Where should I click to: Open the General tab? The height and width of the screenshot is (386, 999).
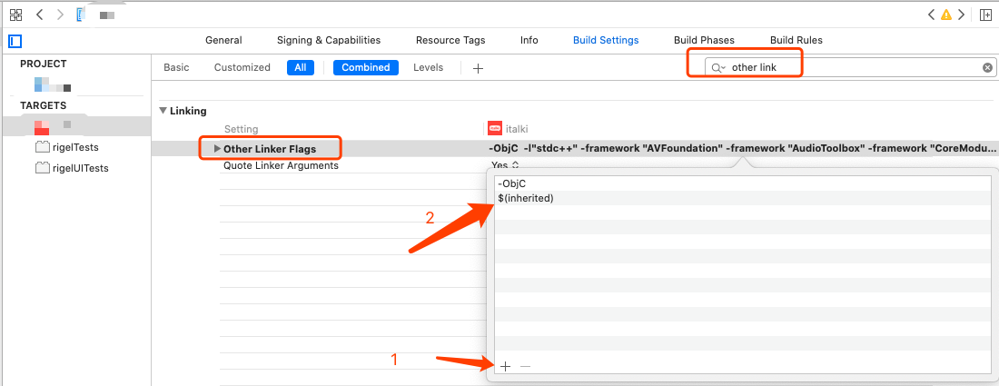pos(223,40)
